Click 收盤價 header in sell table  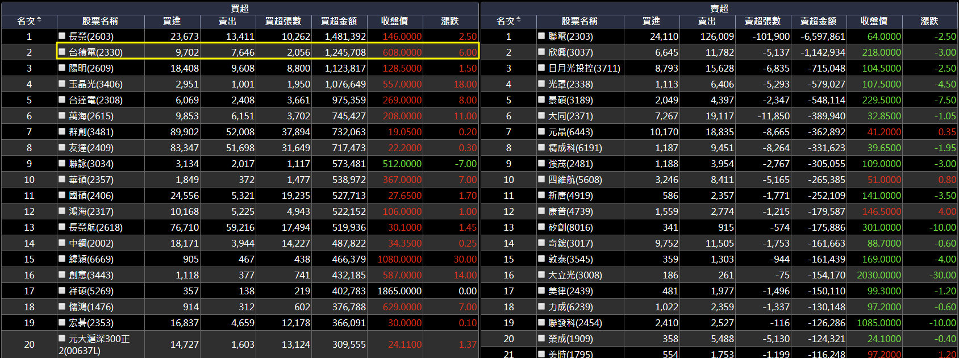[874, 21]
